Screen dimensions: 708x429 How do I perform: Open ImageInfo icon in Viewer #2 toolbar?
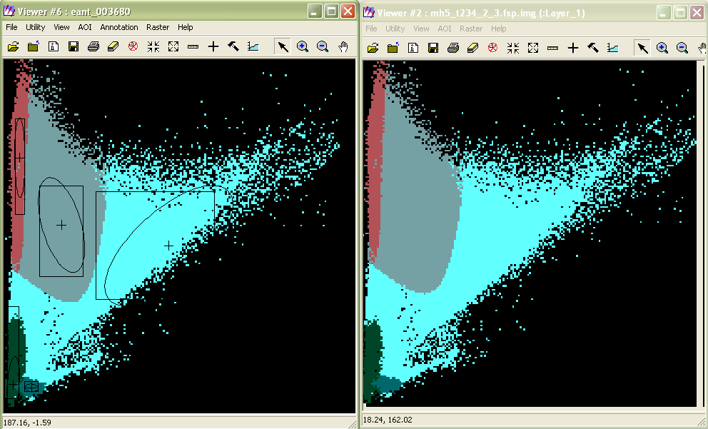[x=413, y=48]
